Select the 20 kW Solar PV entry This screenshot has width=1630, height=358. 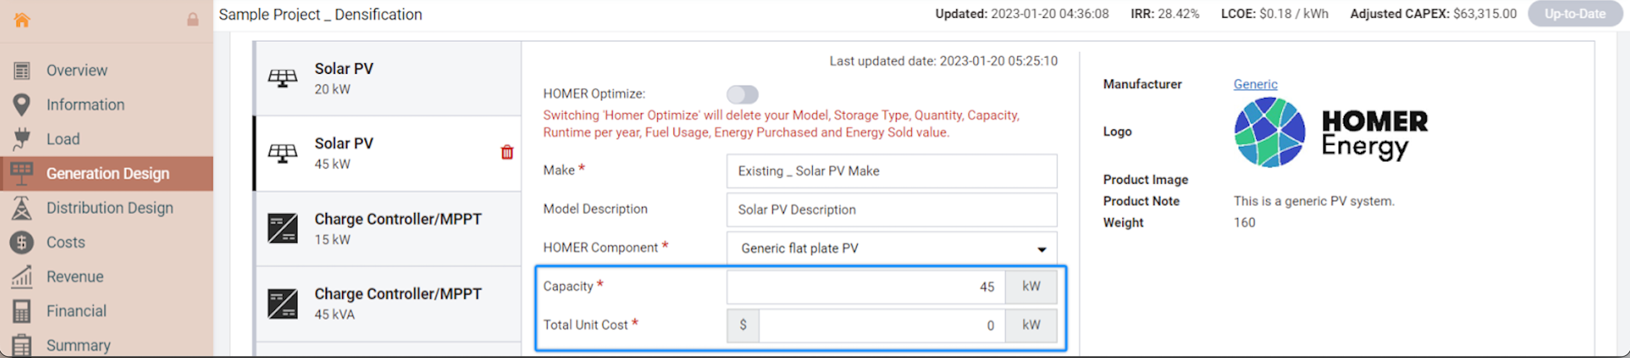387,78
